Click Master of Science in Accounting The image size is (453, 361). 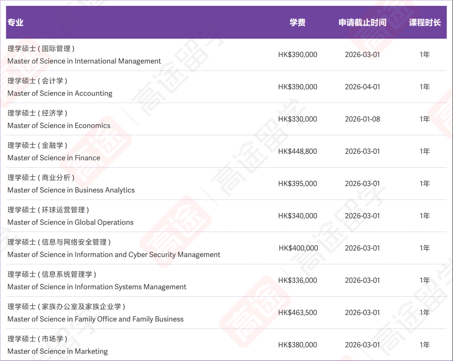60,93
